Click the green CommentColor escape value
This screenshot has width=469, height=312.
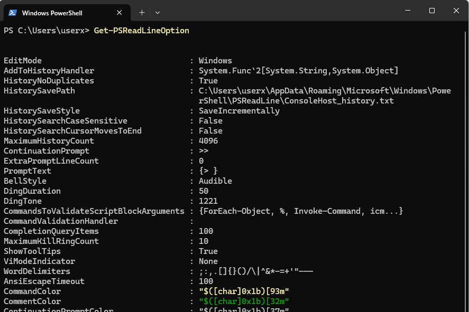click(244, 301)
